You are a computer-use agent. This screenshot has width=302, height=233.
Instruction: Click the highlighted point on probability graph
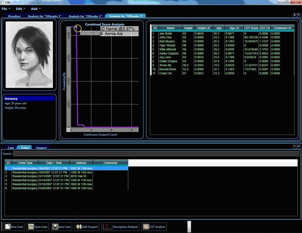[77, 28]
